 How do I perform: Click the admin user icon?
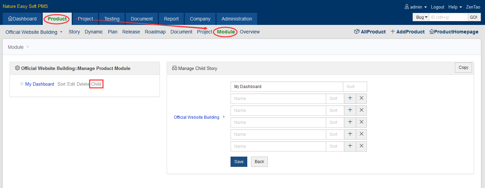pos(406,7)
